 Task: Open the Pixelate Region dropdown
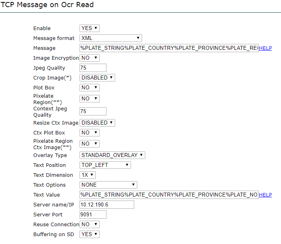[89, 98]
